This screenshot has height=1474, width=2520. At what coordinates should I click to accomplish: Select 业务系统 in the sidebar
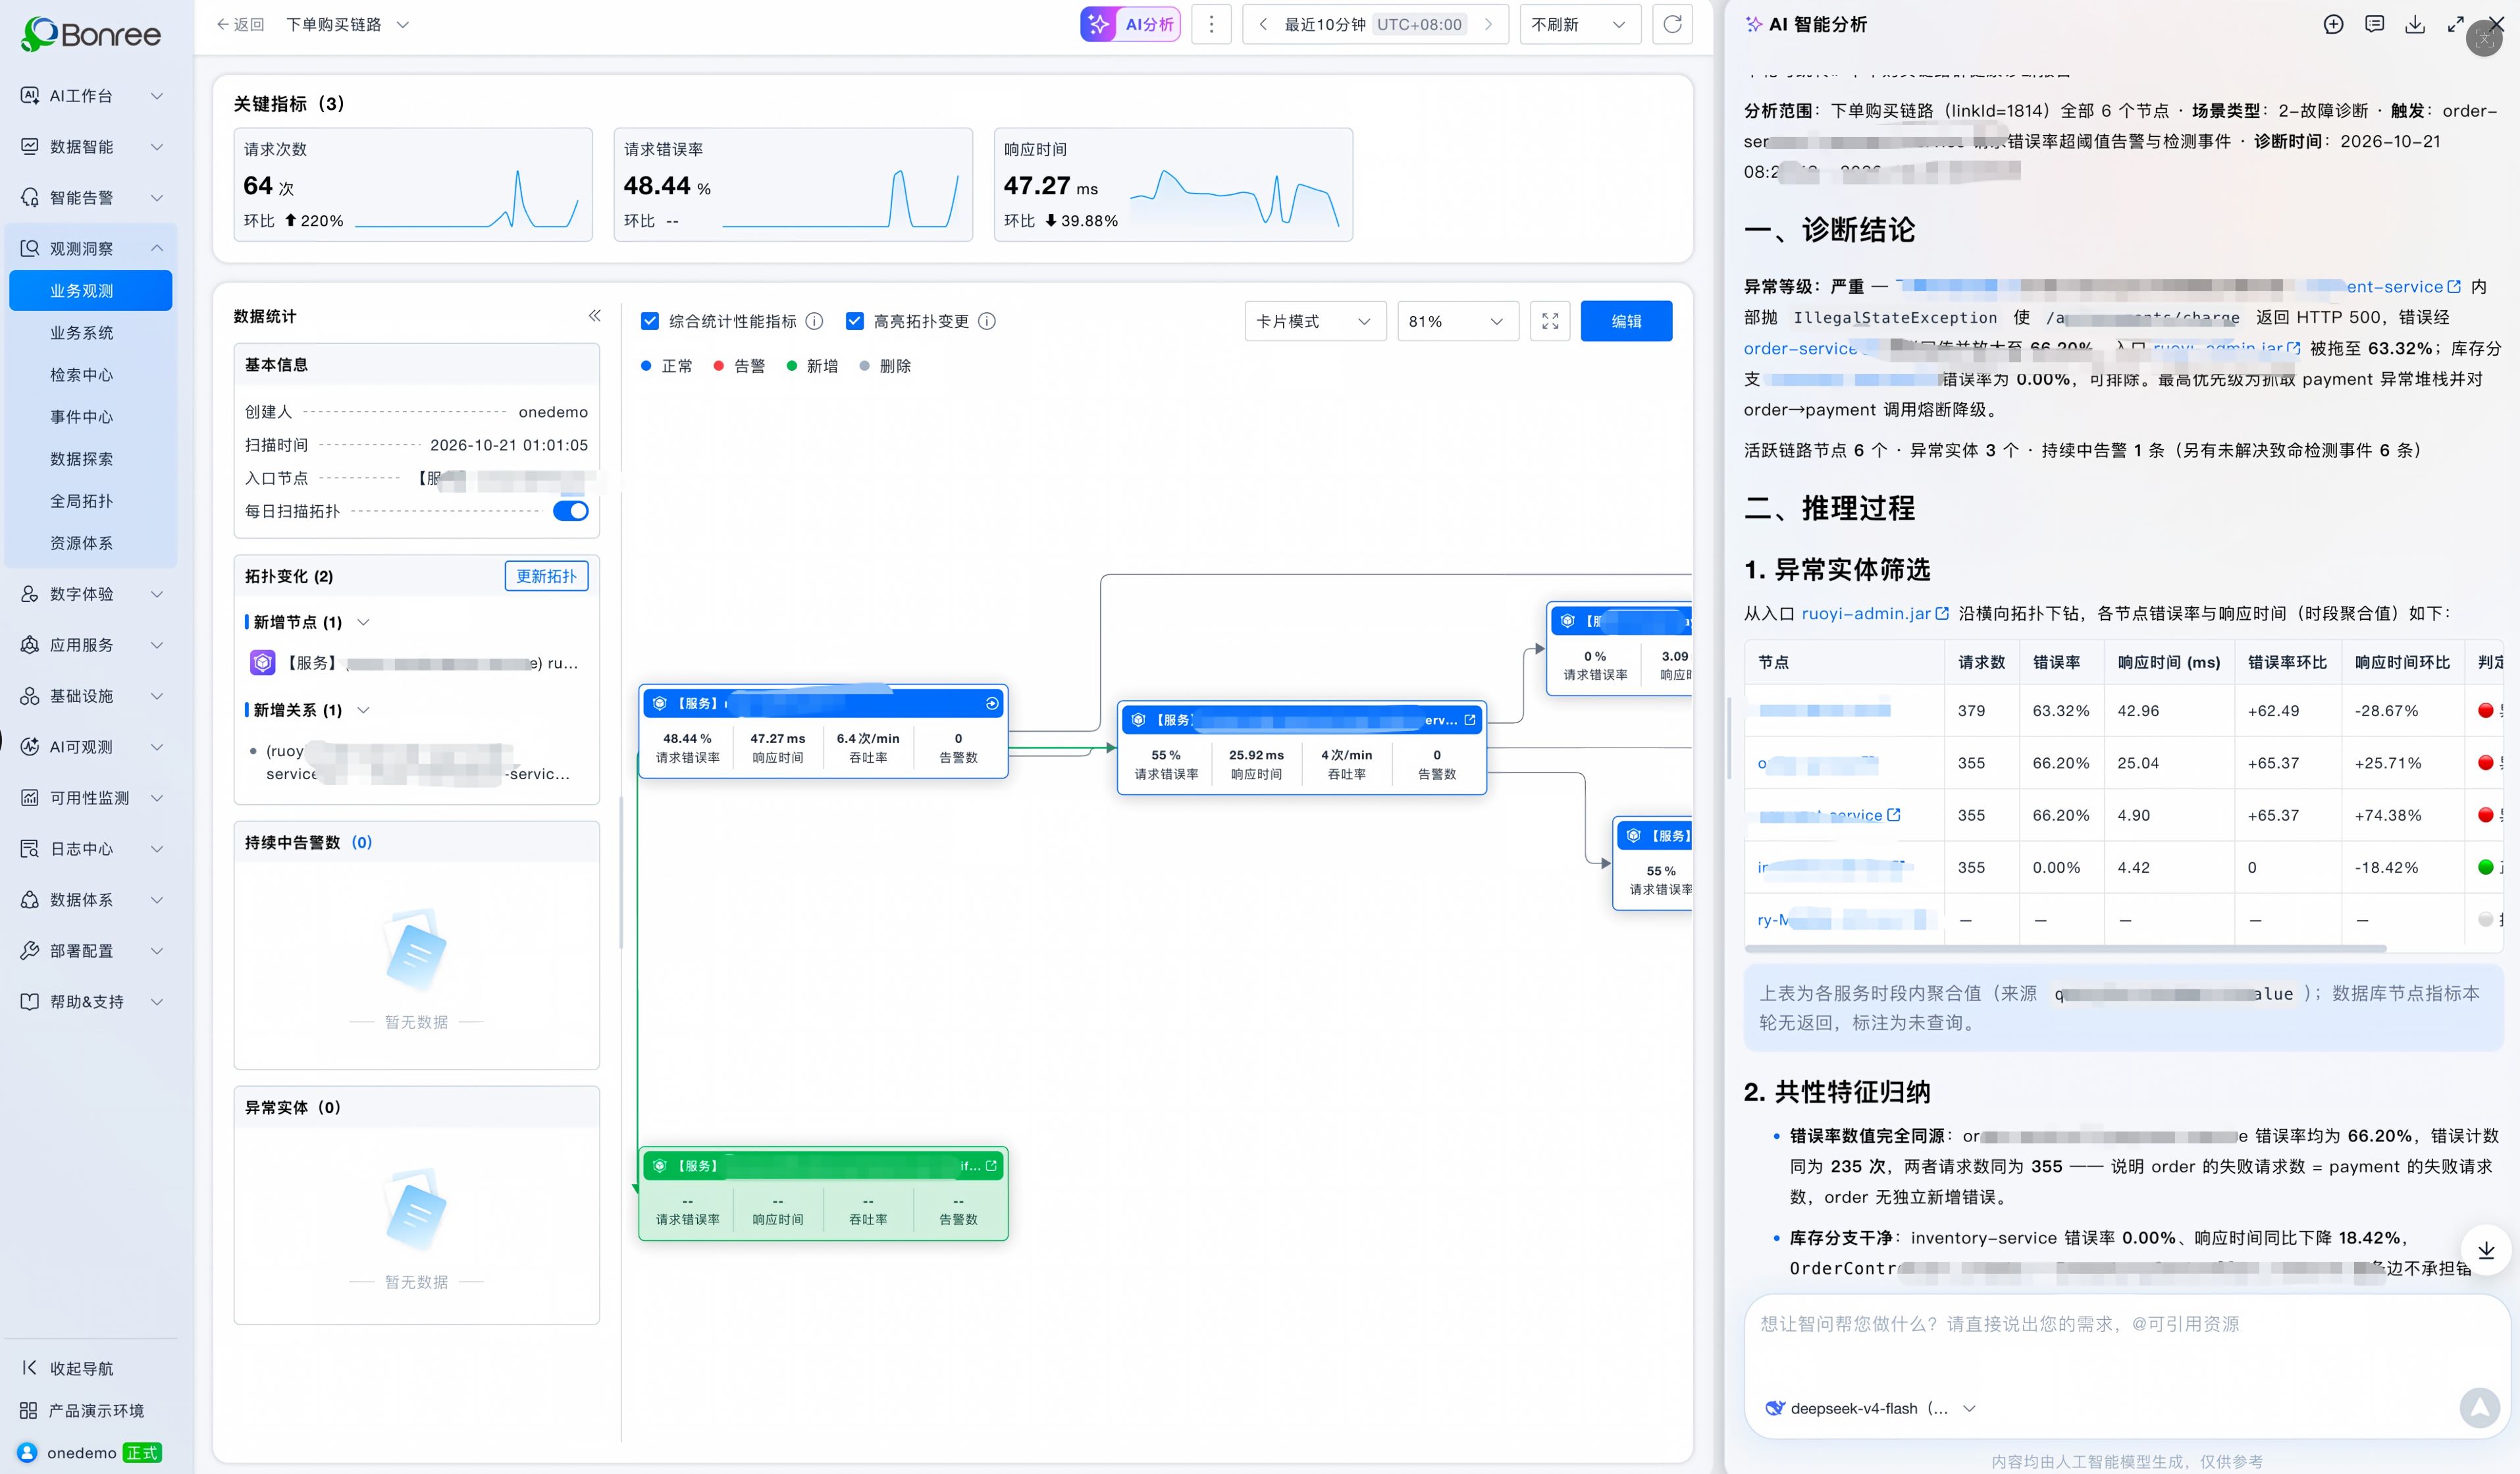tap(82, 332)
